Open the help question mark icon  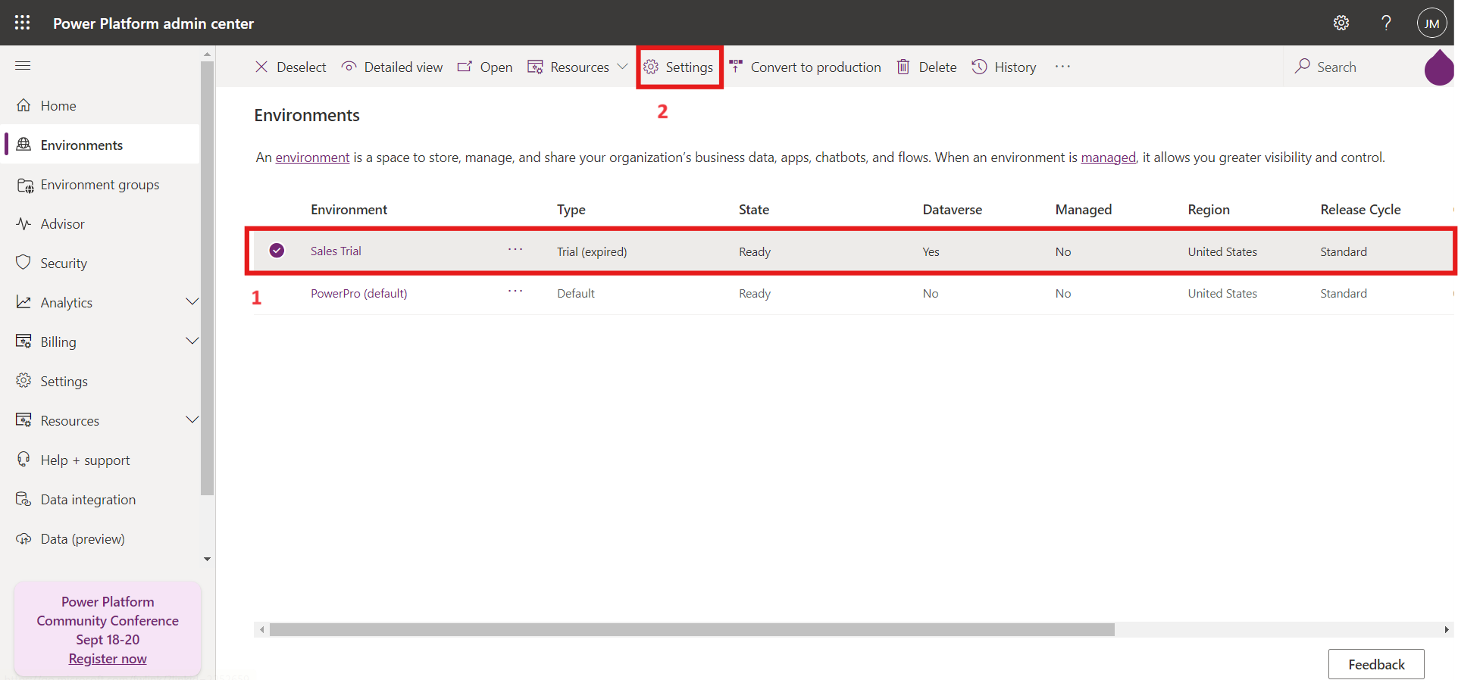1386,23
